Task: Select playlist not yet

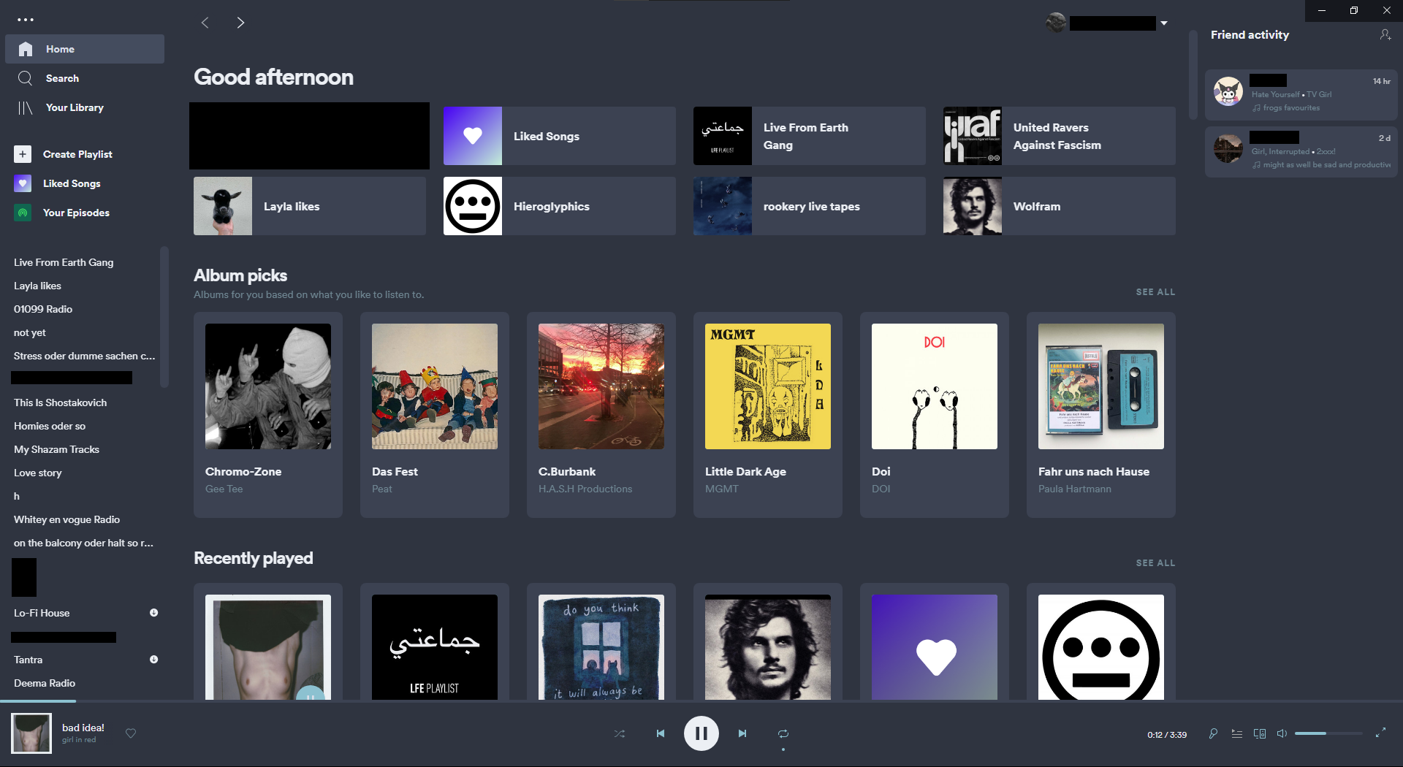Action: (30, 332)
